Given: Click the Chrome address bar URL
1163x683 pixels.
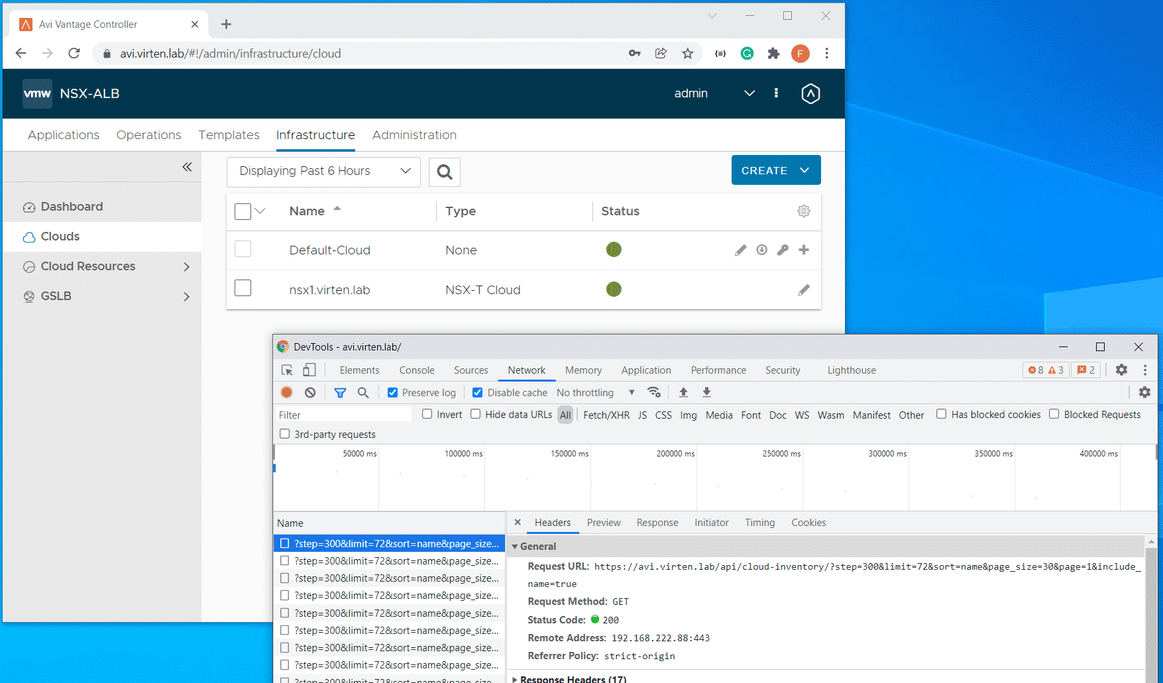Looking at the screenshot, I should pos(231,54).
